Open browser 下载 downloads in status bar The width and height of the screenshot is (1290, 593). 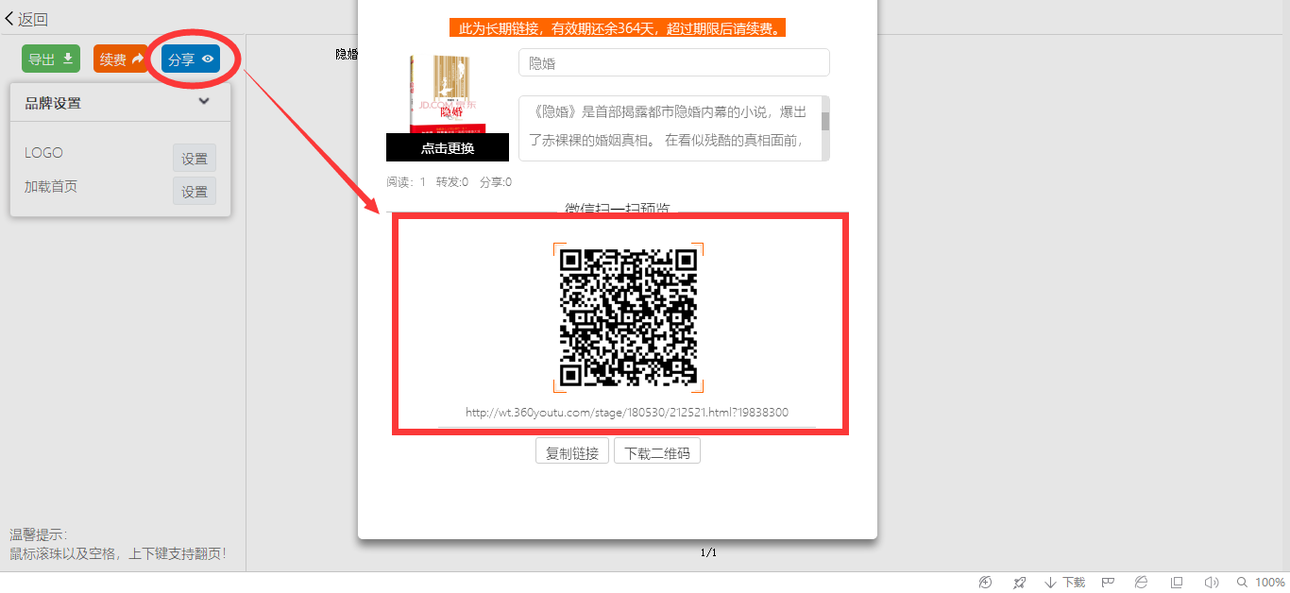[x=1064, y=583]
